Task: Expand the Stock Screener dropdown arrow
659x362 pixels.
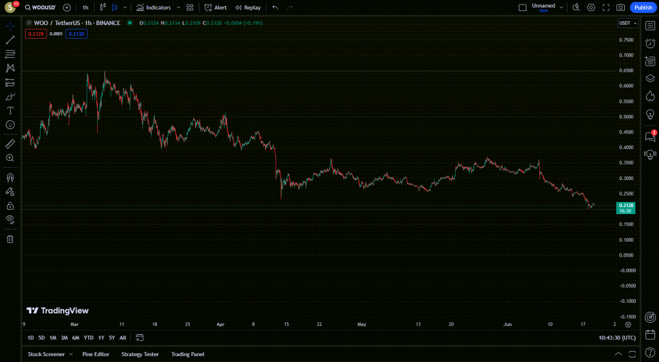Action: pyautogui.click(x=71, y=354)
